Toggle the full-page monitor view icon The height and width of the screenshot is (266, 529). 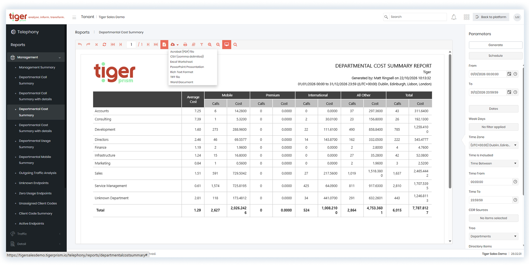227,45
